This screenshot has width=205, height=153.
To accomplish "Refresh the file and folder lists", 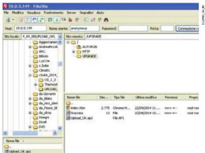I will 50,20.
